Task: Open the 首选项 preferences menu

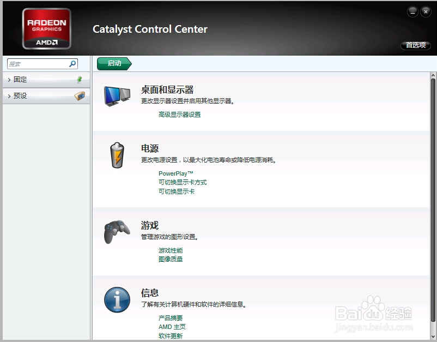Action: 416,45
